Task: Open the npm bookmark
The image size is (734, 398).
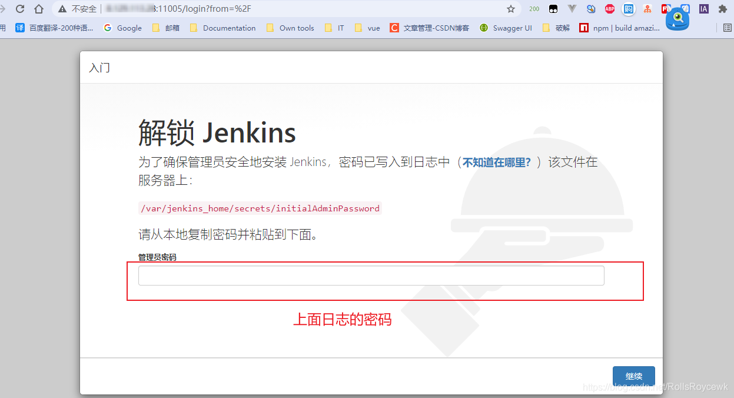Action: tap(619, 28)
